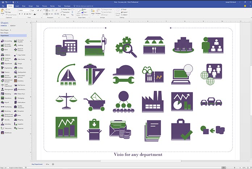
Task: Select the hard hat and wrench canvas shape
Action: [x=123, y=74]
